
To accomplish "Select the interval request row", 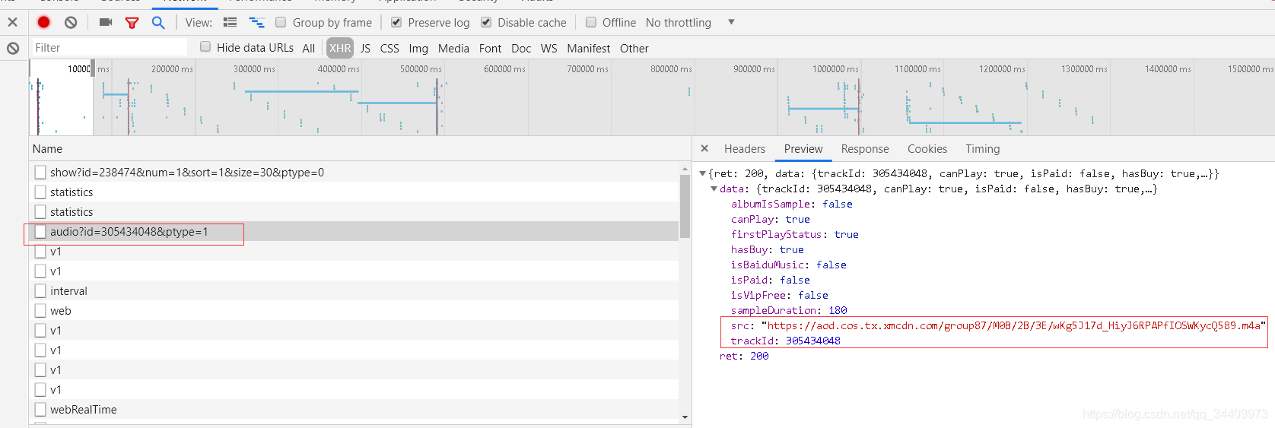I will (355, 291).
